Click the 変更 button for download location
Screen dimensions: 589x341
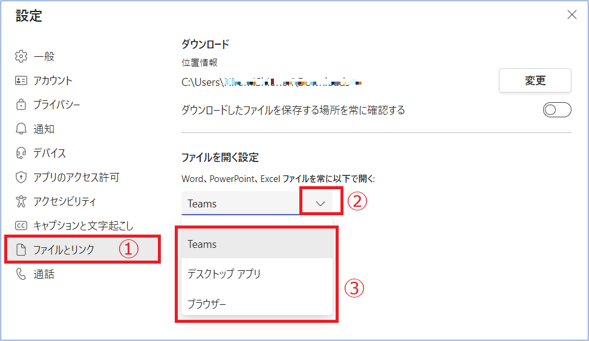535,80
